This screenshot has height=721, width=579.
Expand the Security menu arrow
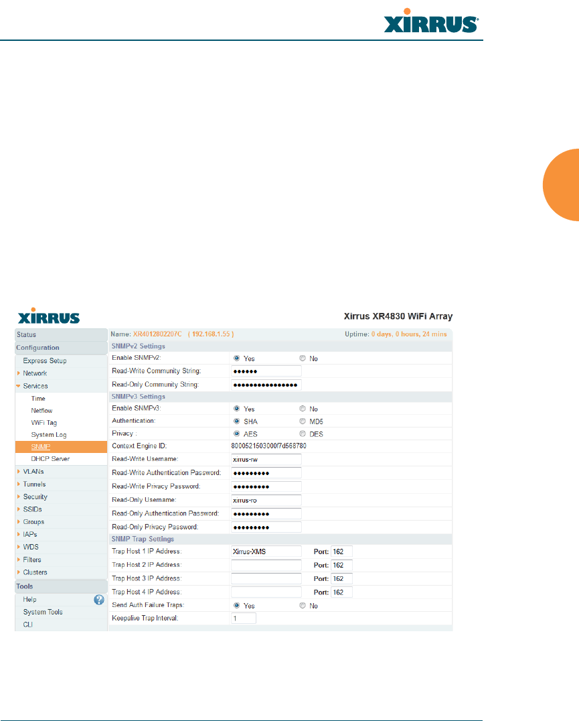coord(18,497)
